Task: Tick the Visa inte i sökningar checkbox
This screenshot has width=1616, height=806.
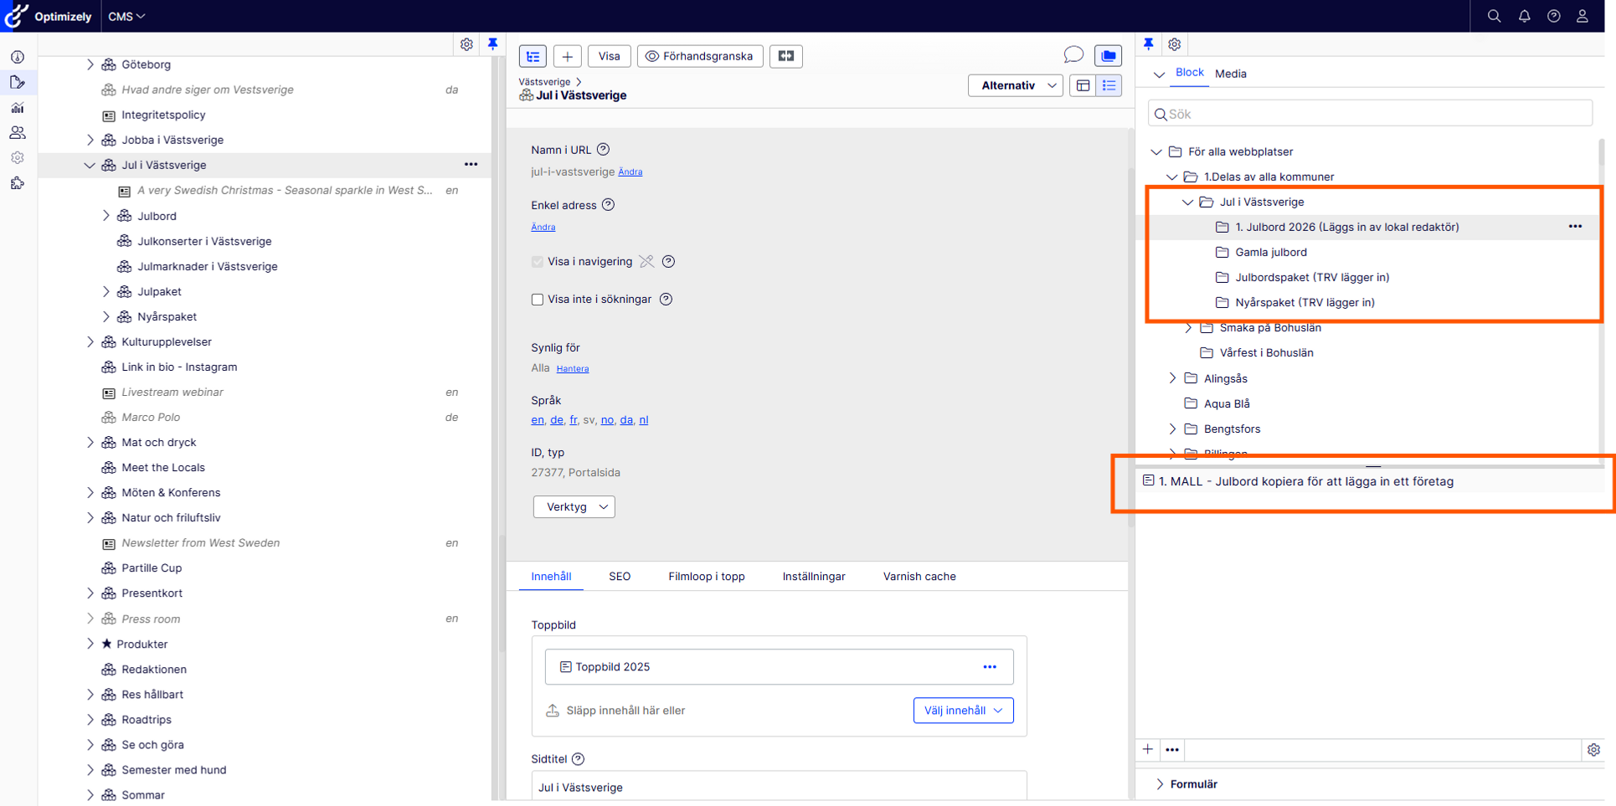Action: pyautogui.click(x=538, y=300)
